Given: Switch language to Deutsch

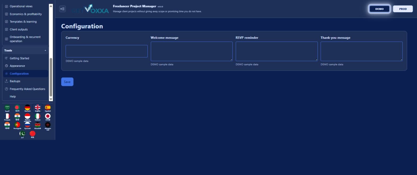Looking at the screenshot, I should (27, 108).
